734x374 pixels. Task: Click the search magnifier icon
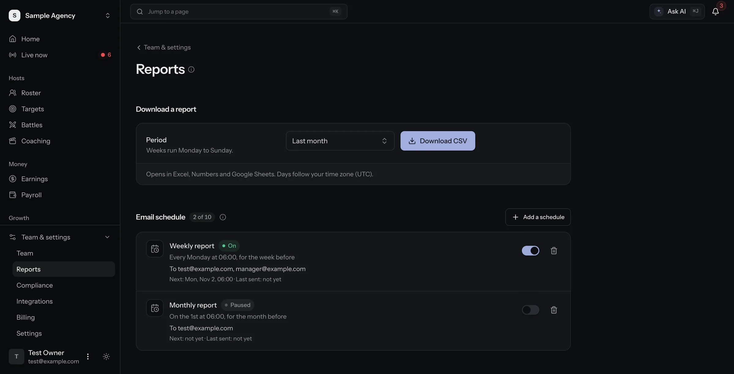click(x=140, y=12)
